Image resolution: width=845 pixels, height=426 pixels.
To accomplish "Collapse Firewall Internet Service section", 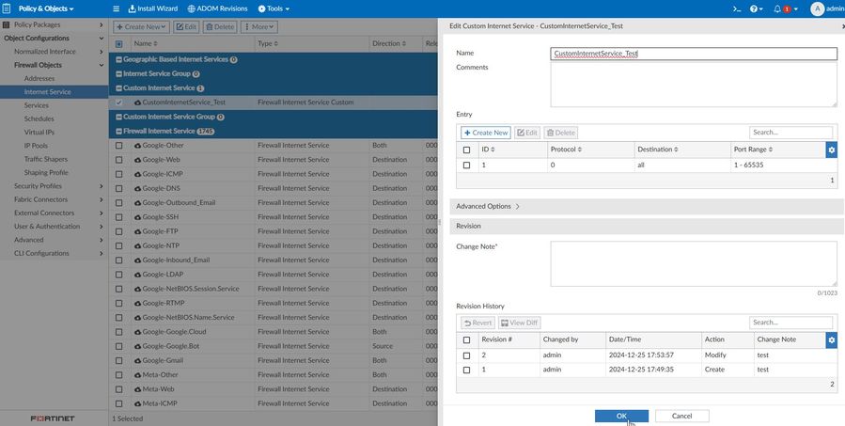I will pyautogui.click(x=118, y=131).
